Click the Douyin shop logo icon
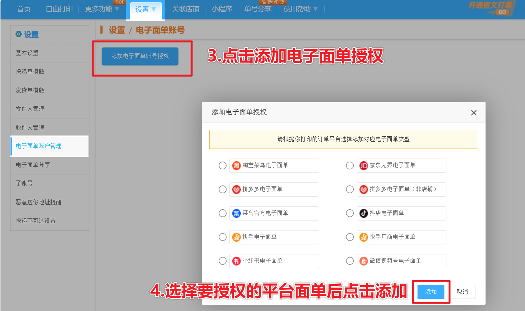 [364, 213]
